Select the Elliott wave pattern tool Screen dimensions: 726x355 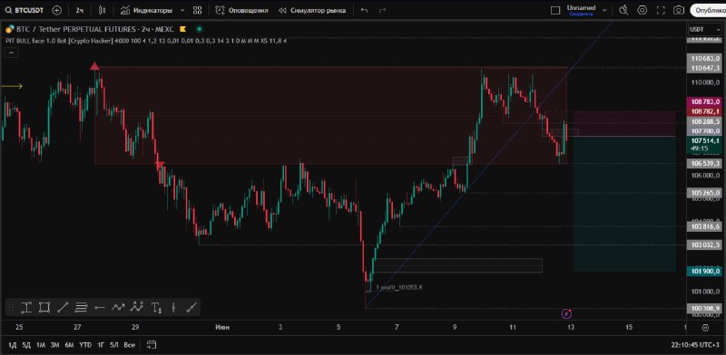pyautogui.click(x=137, y=307)
